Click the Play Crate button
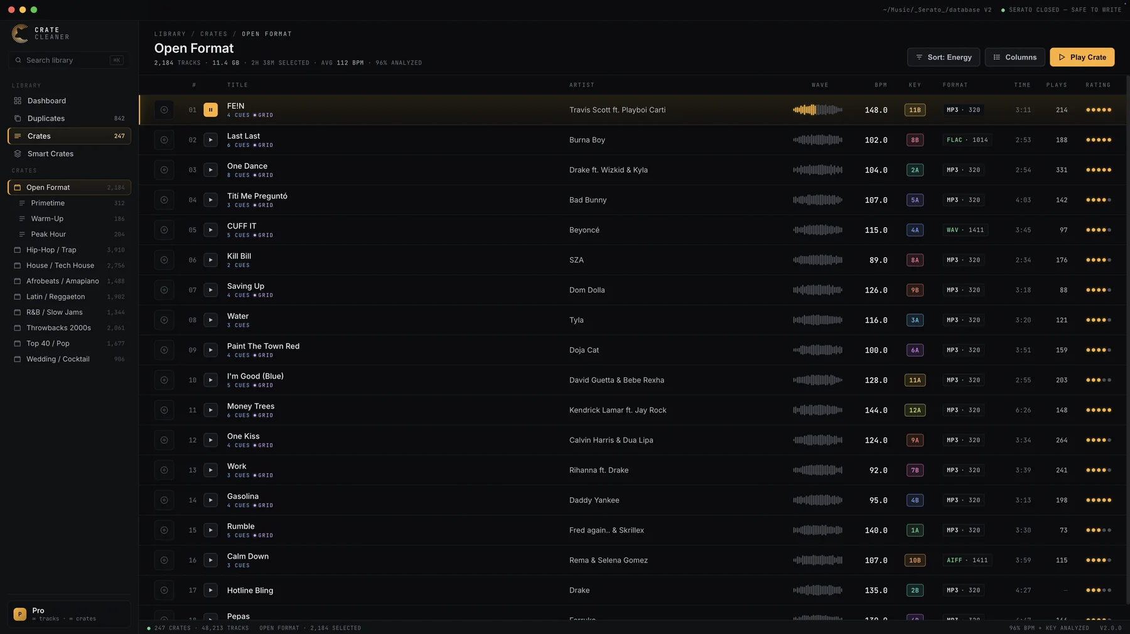 (x=1082, y=57)
